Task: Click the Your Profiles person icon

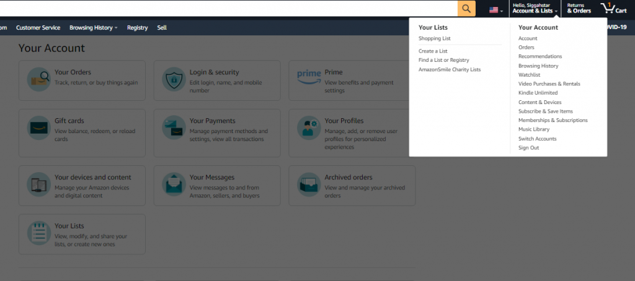Action: [x=309, y=128]
